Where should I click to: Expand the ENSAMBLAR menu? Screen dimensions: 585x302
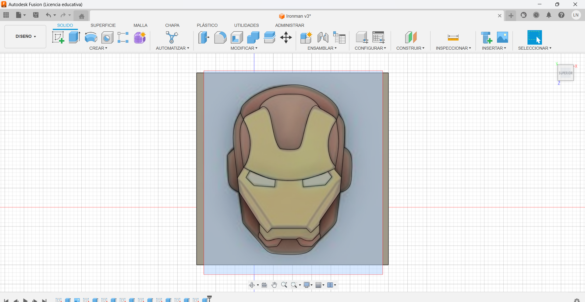[x=322, y=48]
